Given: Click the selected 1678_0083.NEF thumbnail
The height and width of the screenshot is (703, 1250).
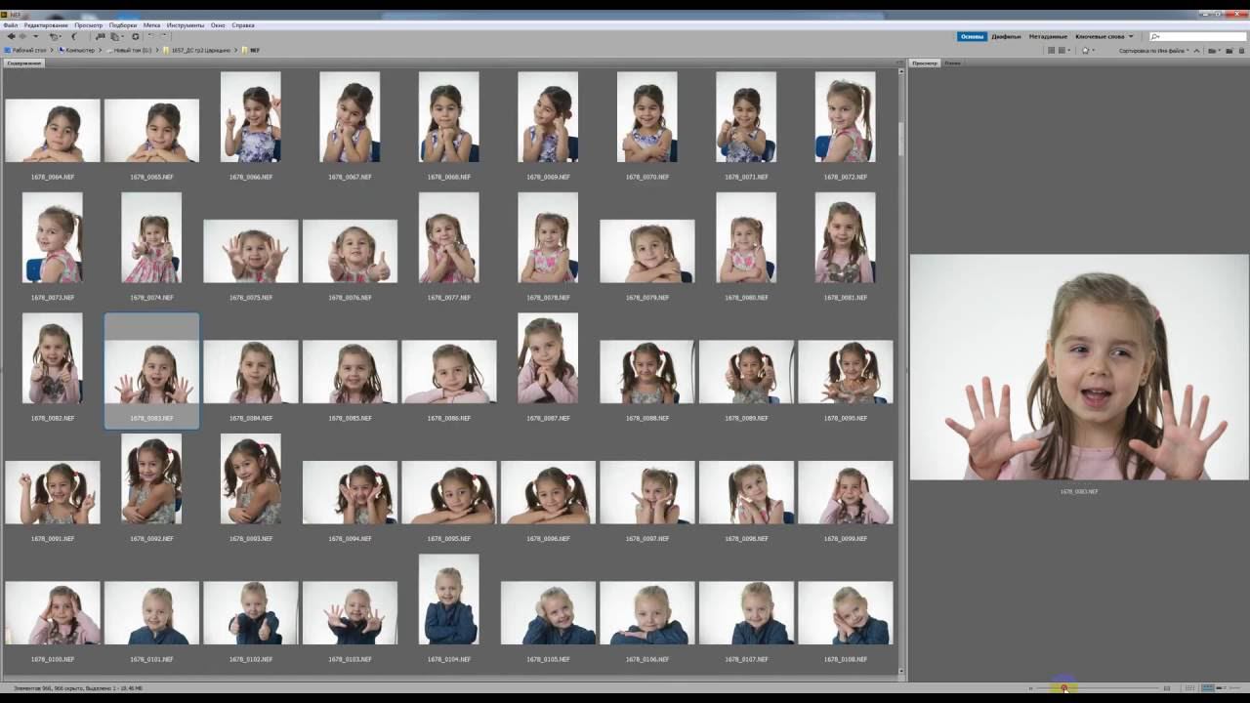Looking at the screenshot, I should (x=151, y=371).
